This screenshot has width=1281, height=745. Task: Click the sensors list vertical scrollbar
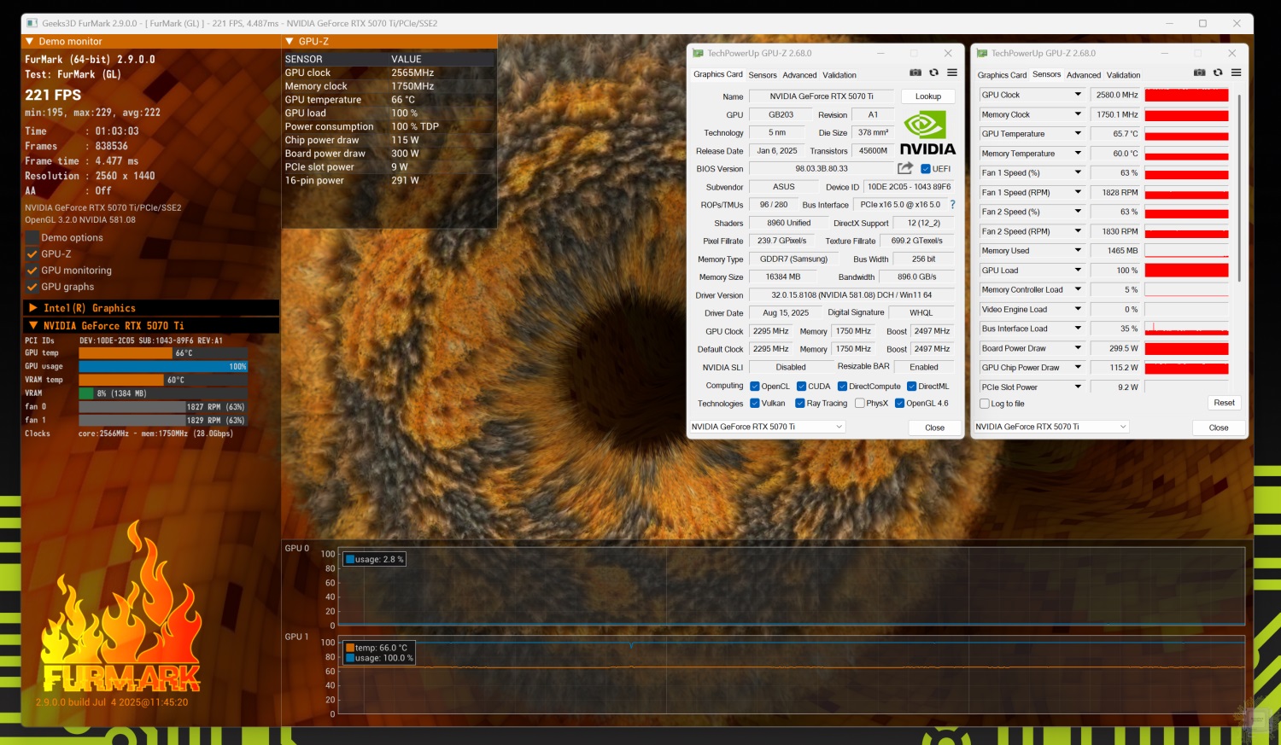[1238, 188]
